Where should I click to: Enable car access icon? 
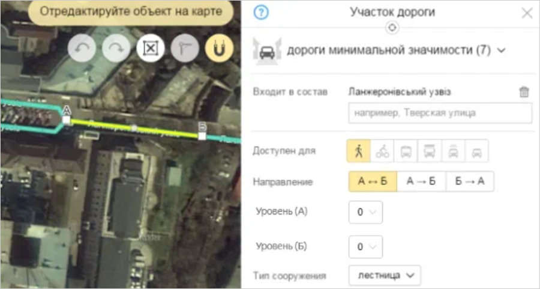pyautogui.click(x=477, y=151)
